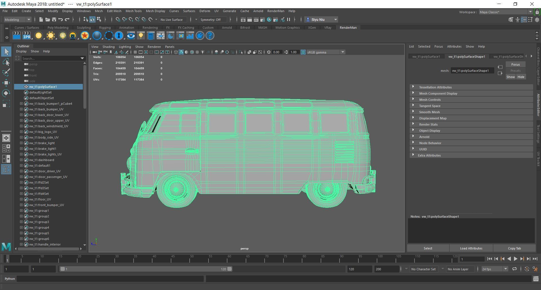Open the Mesh Tools menu
Image resolution: width=541 pixels, height=290 pixels.
point(133,11)
